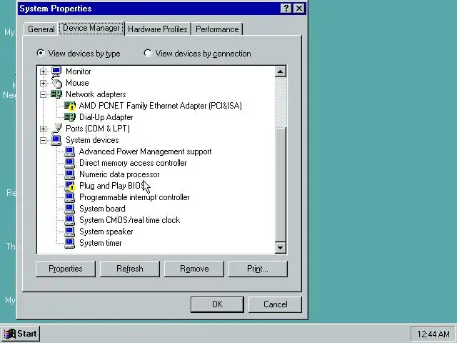
Task: Select "Numeric data processor" text
Action: (119, 174)
